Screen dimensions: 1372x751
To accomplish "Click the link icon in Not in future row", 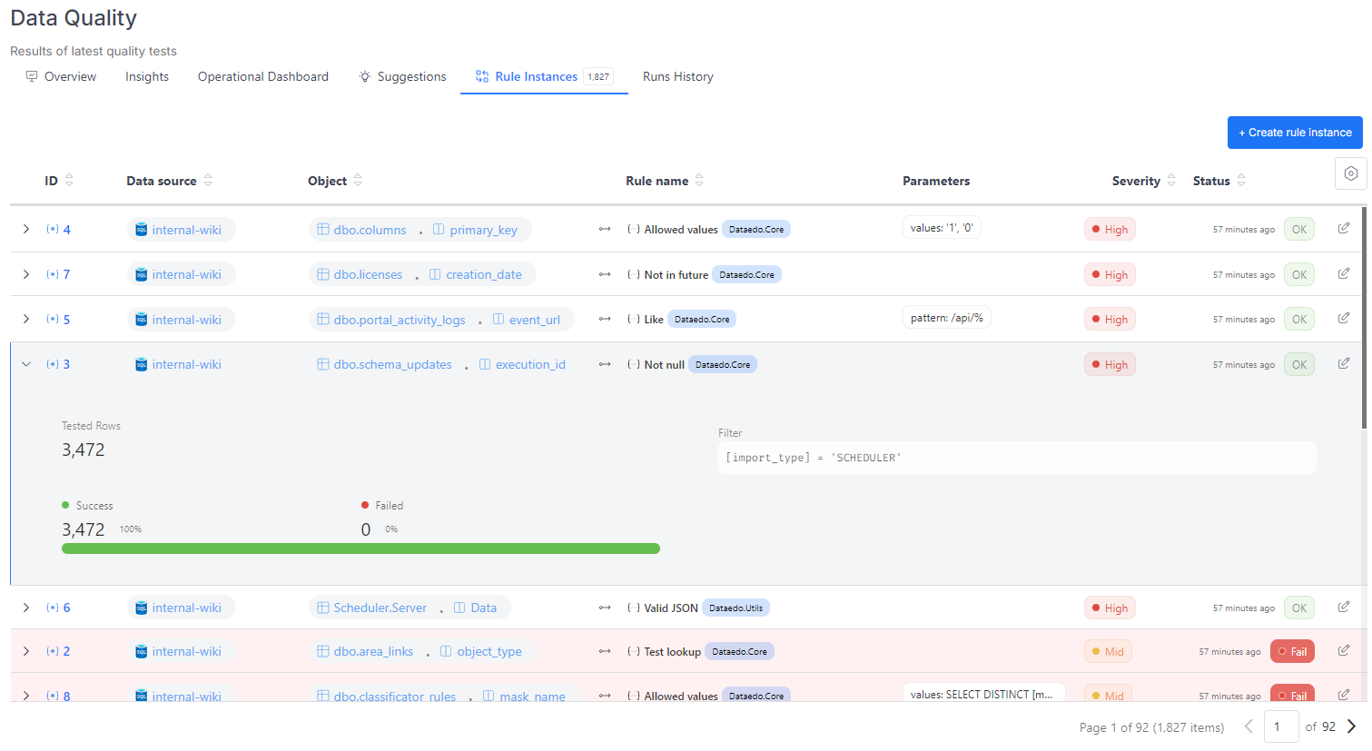I will coord(605,274).
